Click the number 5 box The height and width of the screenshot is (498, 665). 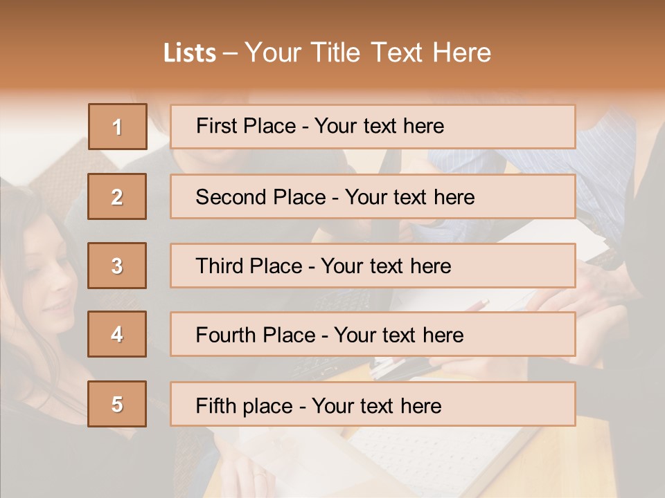pos(117,404)
